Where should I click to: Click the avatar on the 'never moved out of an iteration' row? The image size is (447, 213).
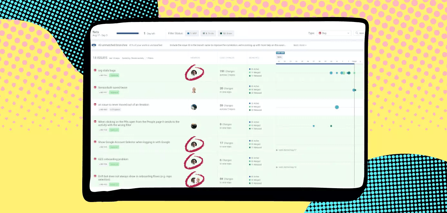(x=194, y=107)
